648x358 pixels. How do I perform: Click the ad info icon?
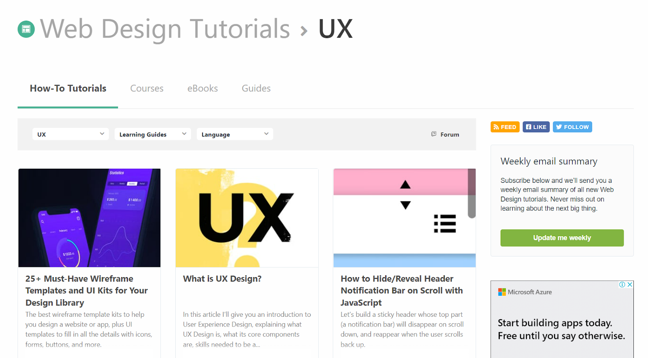click(622, 285)
